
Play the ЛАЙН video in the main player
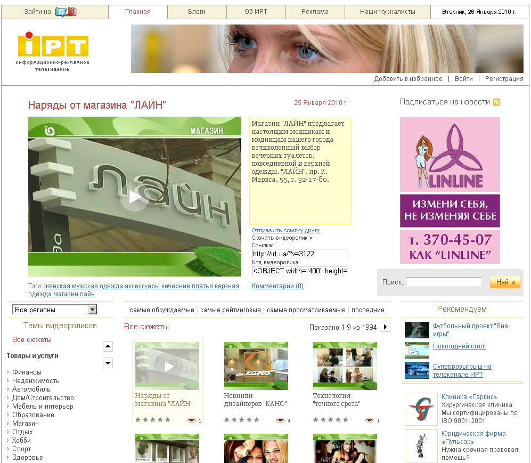134,197
